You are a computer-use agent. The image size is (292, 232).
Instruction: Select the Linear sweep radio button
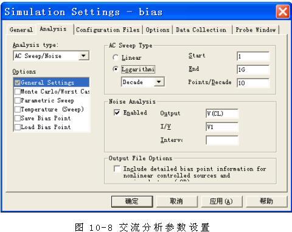116,57
